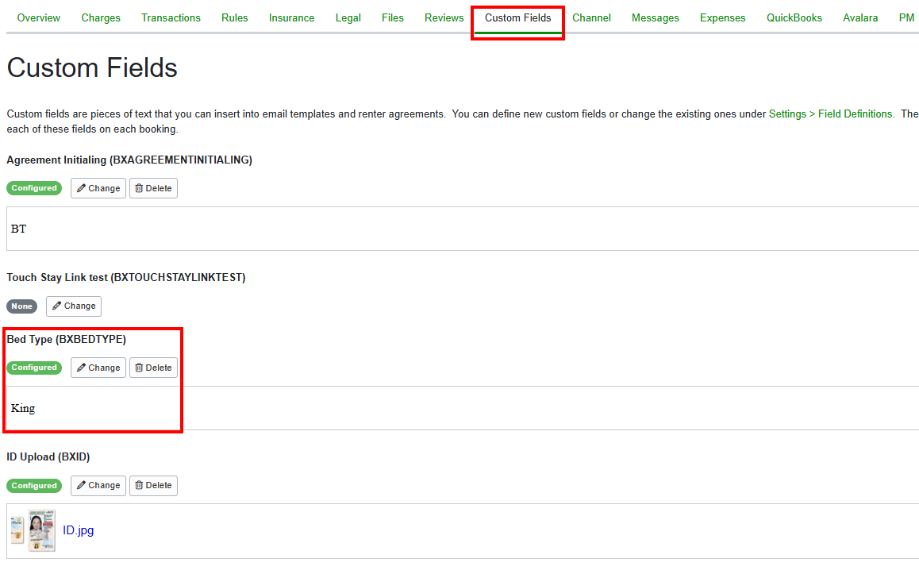
Task: Click the trash icon on ID Upload Delete button
Action: tap(140, 485)
